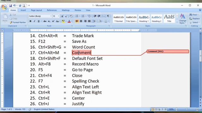Image resolution: width=202 pixels, height=113 pixels.
Task: Click the Center alignment icon in ribbon
Action: [x=81, y=21]
